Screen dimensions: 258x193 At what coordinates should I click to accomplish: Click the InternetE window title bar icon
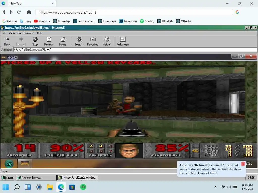pyautogui.click(x=3, y=28)
